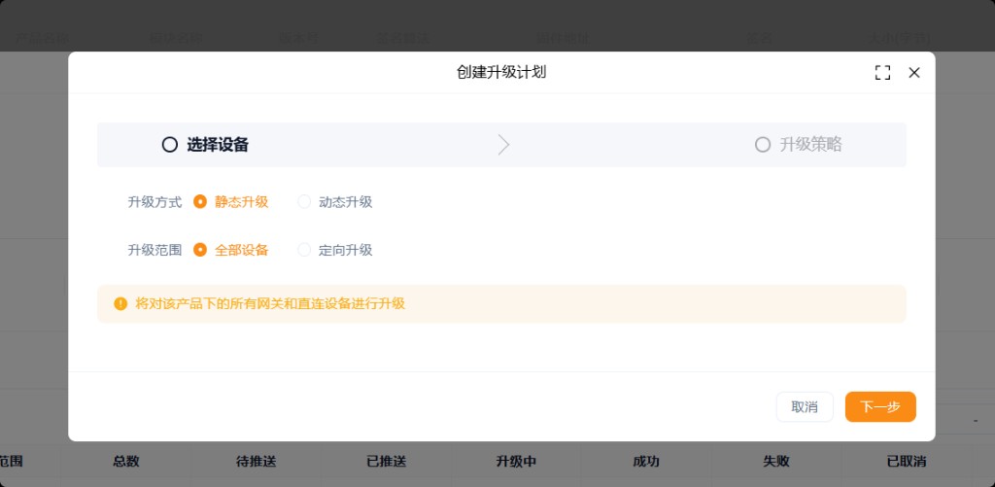Go to the 选择设备 step
Viewport: 995px width, 487px height.
pos(205,145)
